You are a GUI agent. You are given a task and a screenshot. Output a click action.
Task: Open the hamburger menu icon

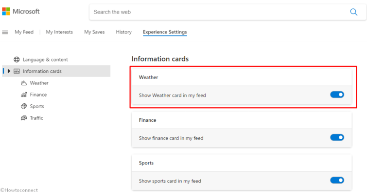click(5, 32)
